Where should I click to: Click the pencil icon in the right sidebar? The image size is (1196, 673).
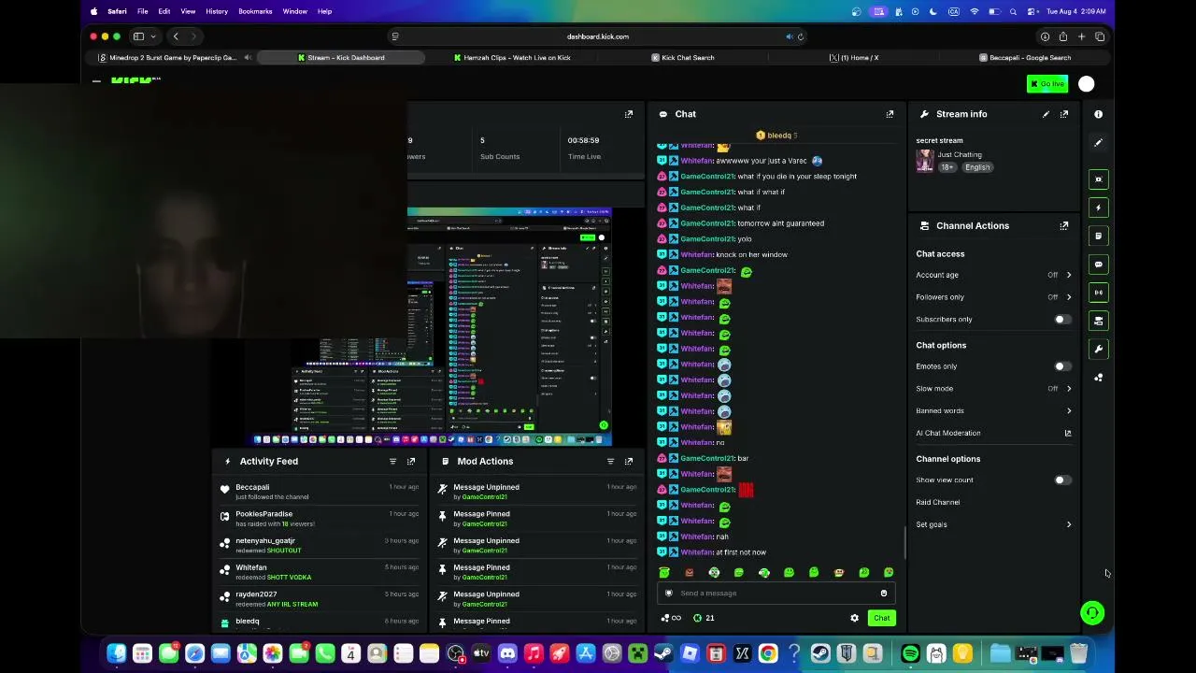(1099, 142)
